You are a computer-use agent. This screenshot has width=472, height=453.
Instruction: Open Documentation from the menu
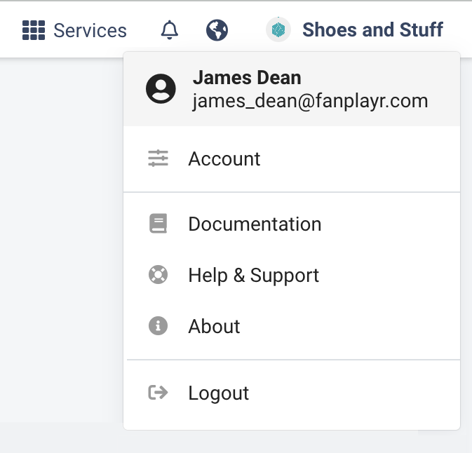click(292, 224)
